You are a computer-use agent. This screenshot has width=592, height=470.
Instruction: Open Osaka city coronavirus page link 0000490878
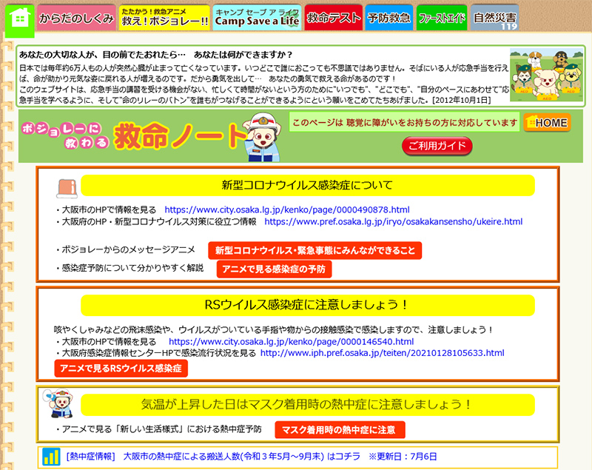(286, 209)
